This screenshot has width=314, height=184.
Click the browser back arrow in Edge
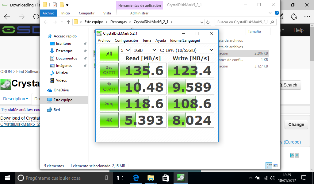point(7,17)
